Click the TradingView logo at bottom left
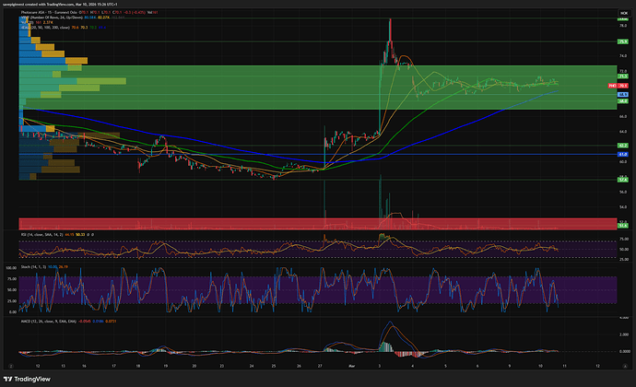The image size is (636, 387). point(29,376)
